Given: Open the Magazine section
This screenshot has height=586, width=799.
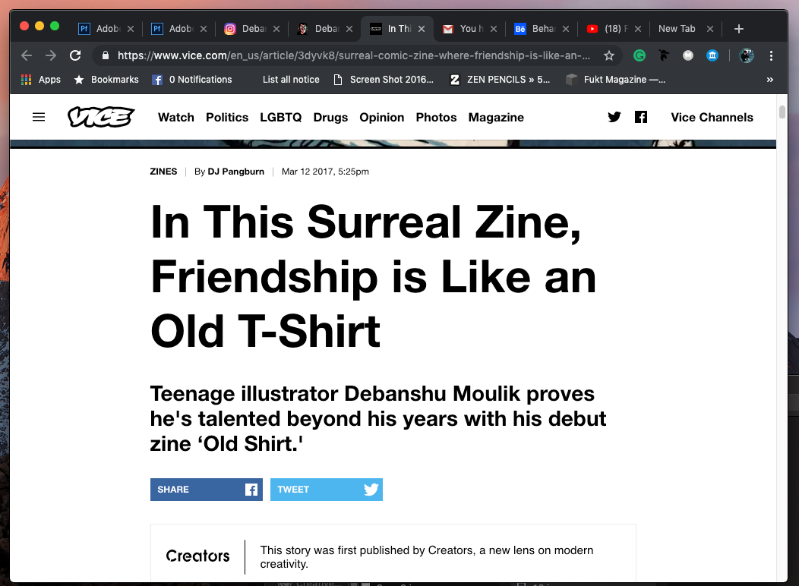Looking at the screenshot, I should point(496,118).
